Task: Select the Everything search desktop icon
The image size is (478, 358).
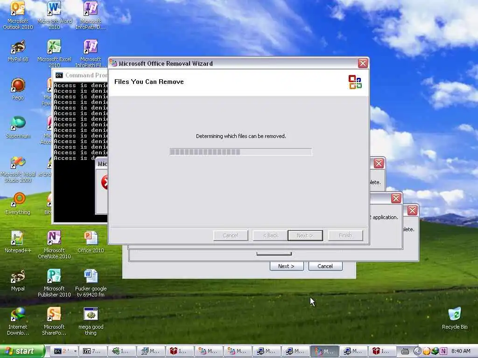Action: [x=18, y=203]
